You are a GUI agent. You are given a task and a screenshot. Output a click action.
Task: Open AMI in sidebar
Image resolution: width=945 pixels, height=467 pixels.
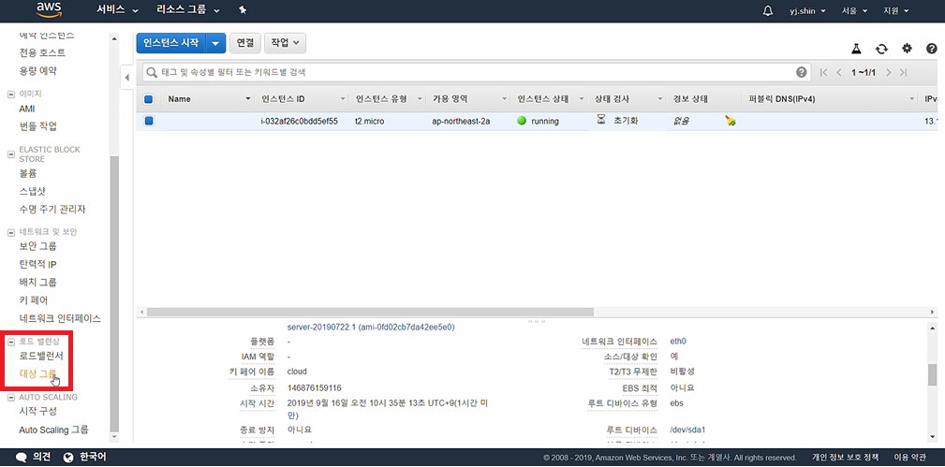[27, 109]
